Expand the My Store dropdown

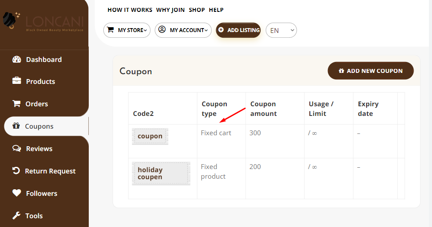coord(127,30)
